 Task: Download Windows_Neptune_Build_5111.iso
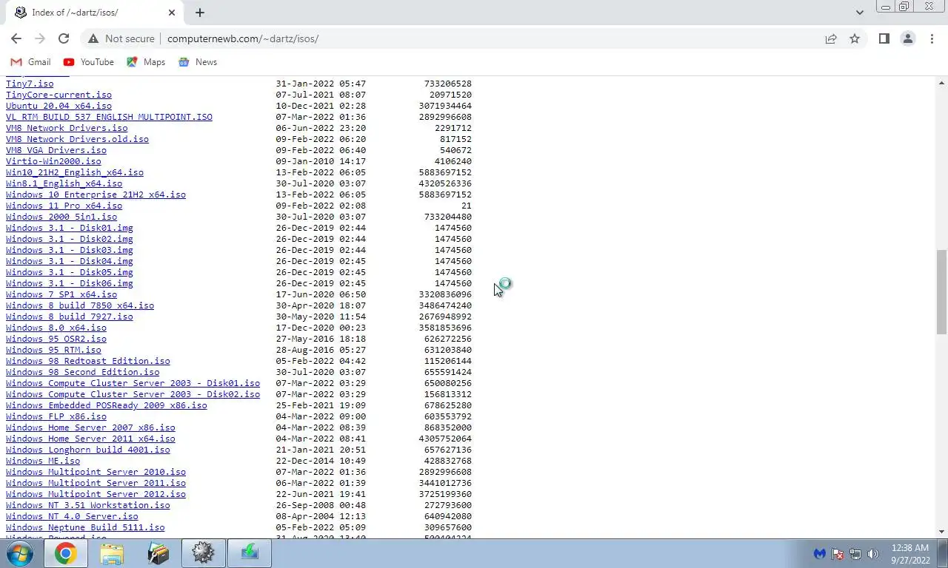click(85, 527)
